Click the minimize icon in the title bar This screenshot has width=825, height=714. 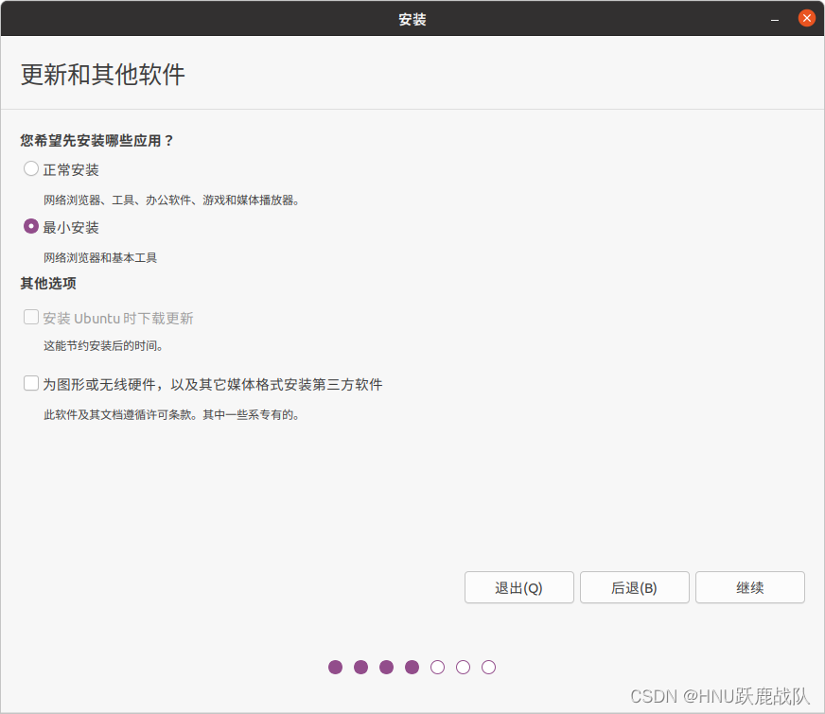pyautogui.click(x=773, y=17)
